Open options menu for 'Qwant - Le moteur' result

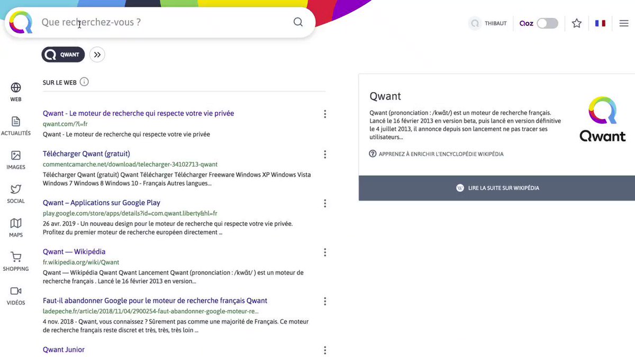click(325, 114)
